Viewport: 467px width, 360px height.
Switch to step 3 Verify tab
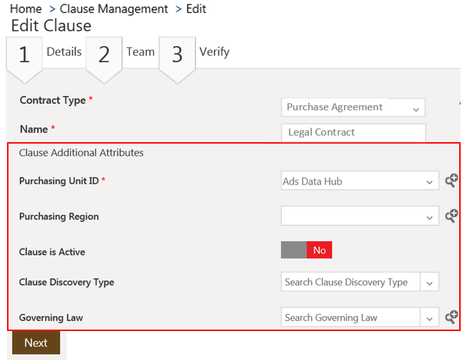[x=214, y=52]
